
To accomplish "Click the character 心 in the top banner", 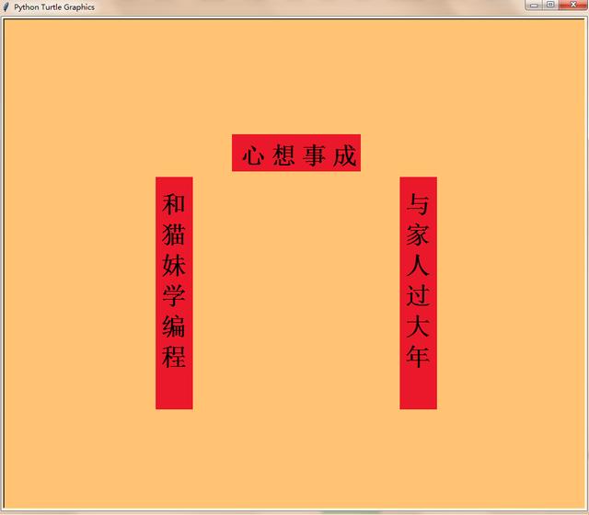I will pyautogui.click(x=253, y=155).
